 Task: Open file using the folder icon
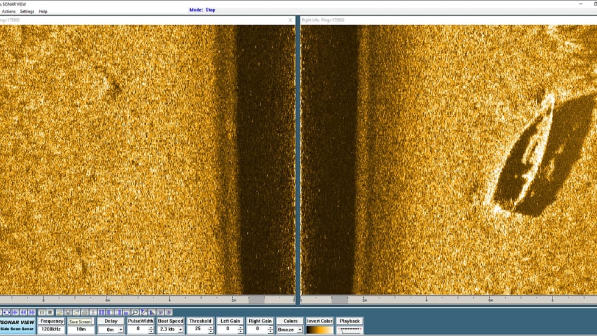pos(60,312)
